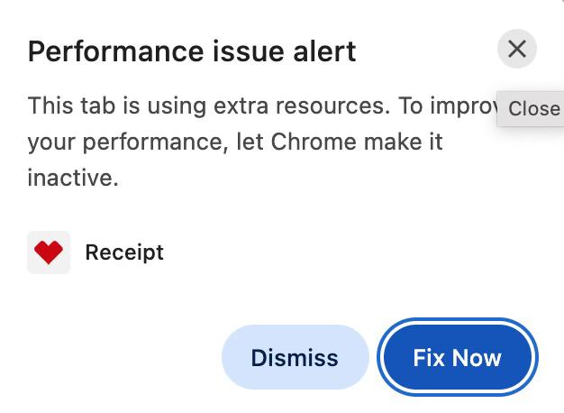Click the circular X button at top right
Image resolution: width=564 pixels, height=413 pixels.
click(517, 49)
